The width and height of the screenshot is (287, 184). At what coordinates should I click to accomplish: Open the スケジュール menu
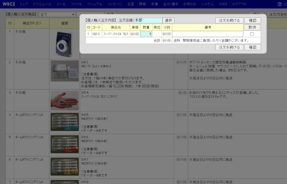[42, 4]
